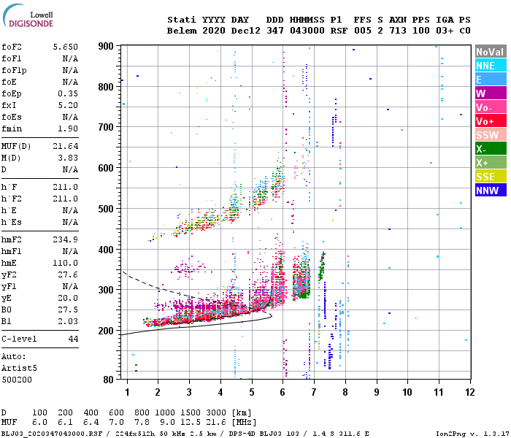Click the B1 value 2.03
Viewport: 511px width, 438px height.
(68, 322)
